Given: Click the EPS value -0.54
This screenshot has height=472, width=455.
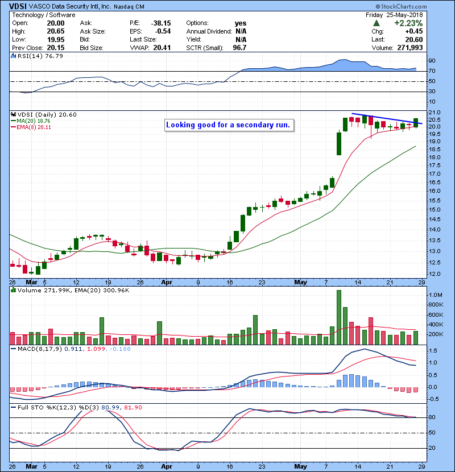Looking at the screenshot, I should (x=163, y=31).
